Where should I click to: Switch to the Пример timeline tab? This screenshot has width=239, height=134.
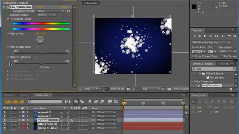[x=9, y=95]
